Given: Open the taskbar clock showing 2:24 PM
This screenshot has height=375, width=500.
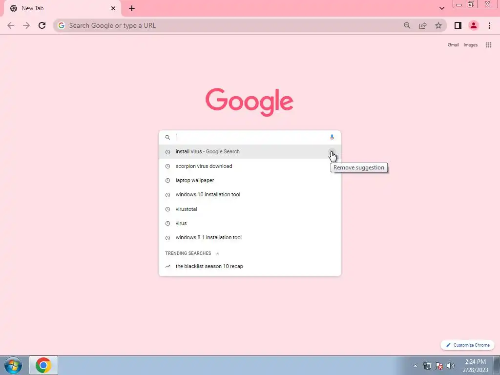Looking at the screenshot, I should pos(475,366).
